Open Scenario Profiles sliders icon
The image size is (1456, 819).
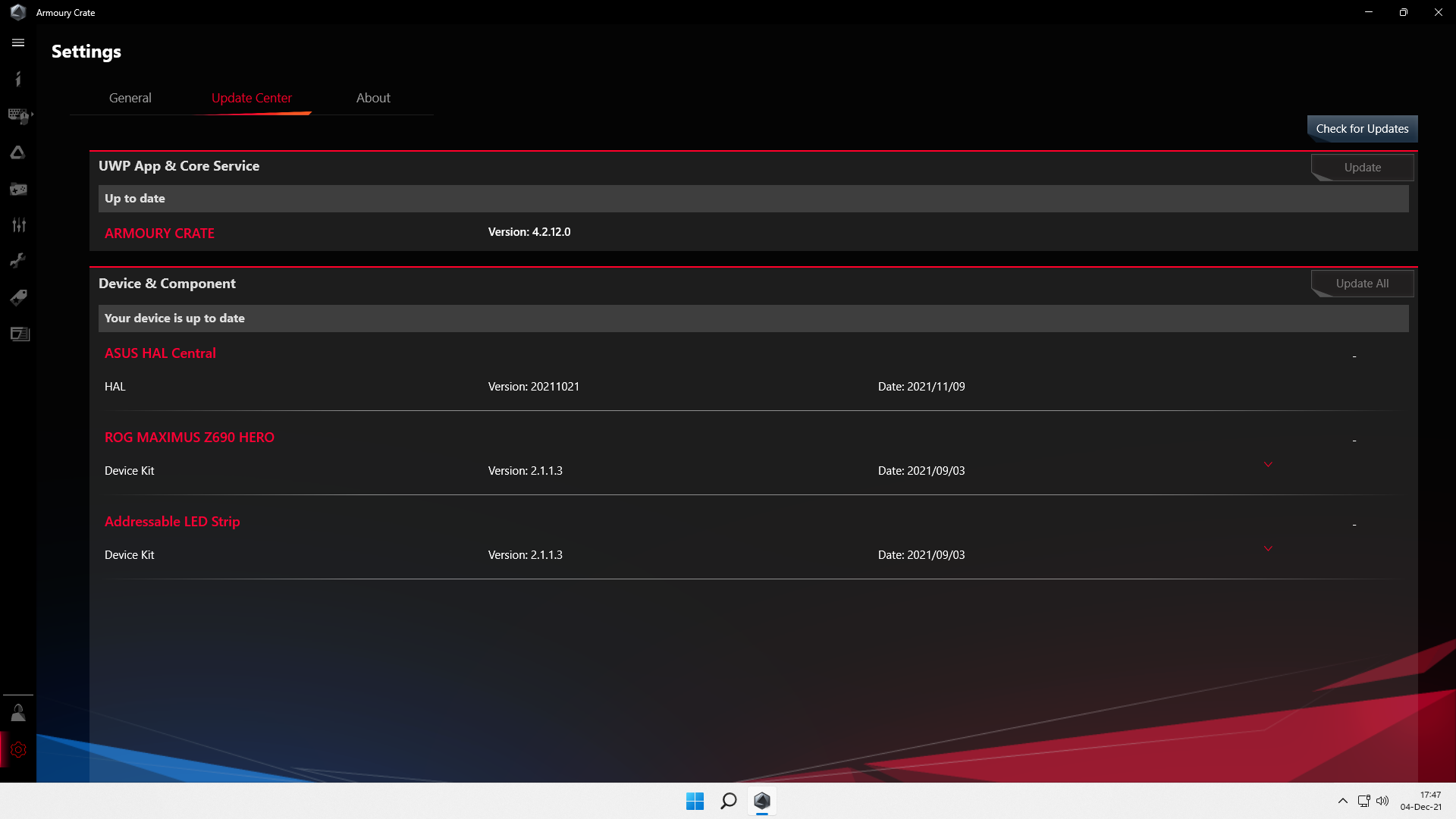[x=18, y=225]
